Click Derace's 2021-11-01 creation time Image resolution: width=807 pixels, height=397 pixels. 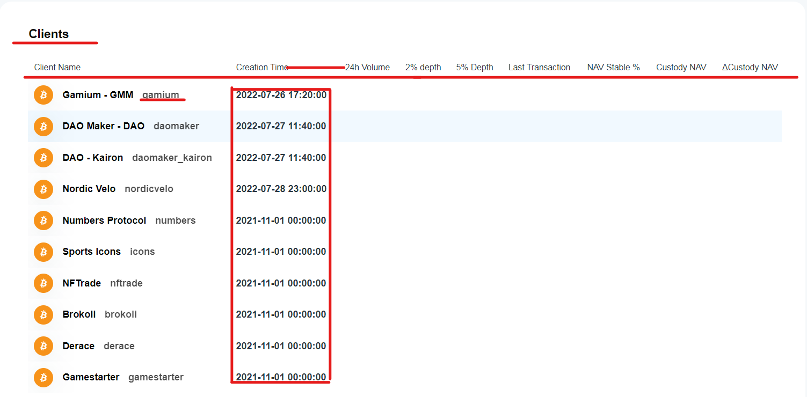(281, 346)
